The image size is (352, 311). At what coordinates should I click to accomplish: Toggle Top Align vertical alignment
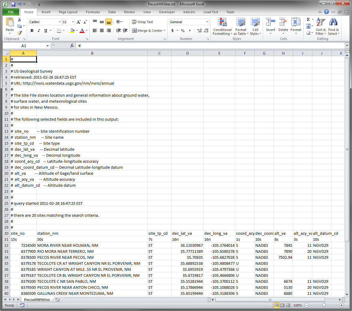coord(95,22)
